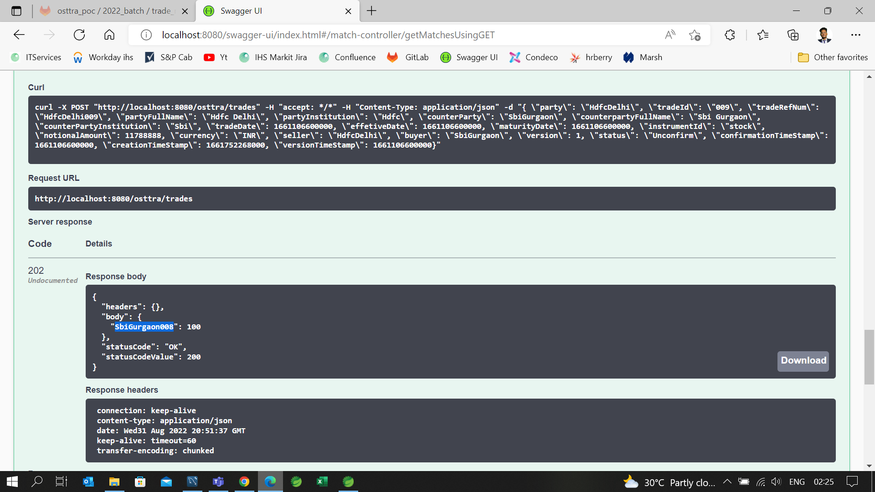Expand the Other favorites folder
The height and width of the screenshot is (492, 875).
pyautogui.click(x=833, y=57)
